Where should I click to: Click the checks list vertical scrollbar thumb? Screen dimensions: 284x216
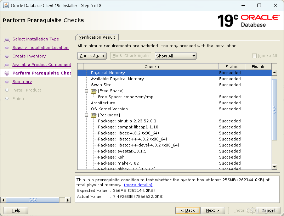coord(274,110)
